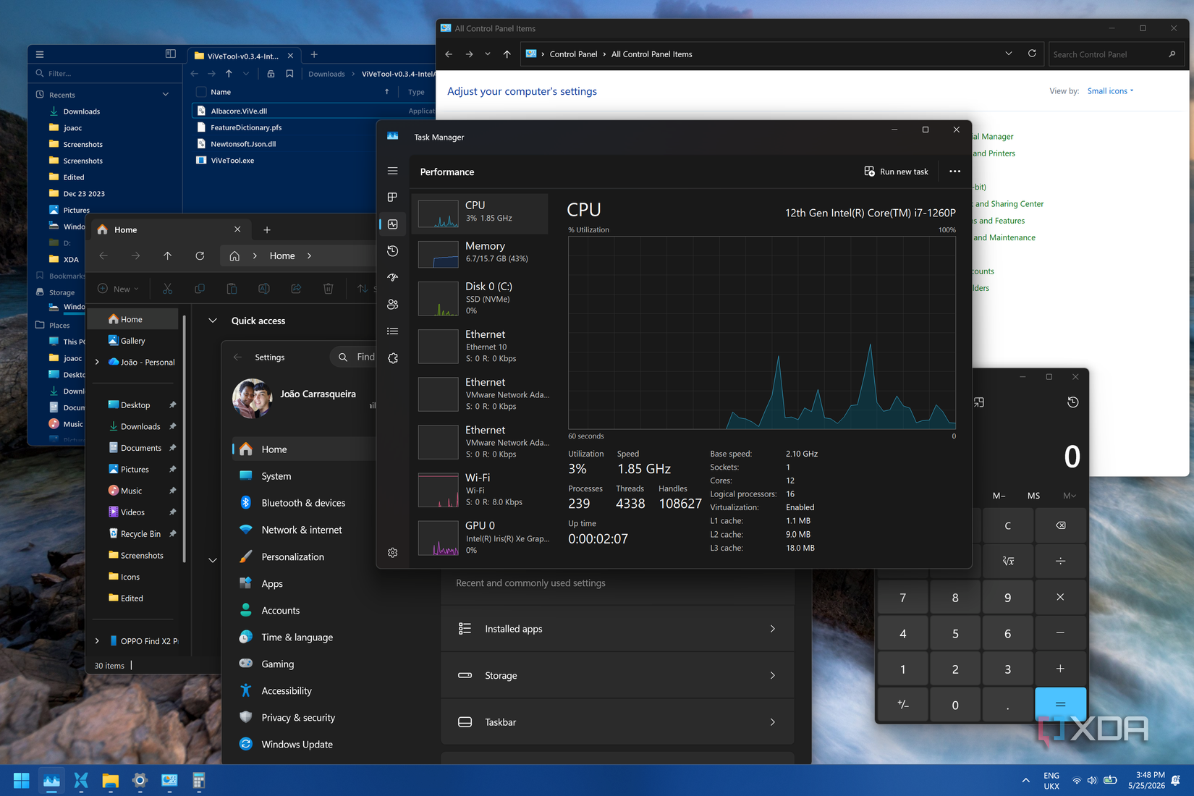The height and width of the screenshot is (796, 1194).
Task: Open Details page in Task Manager sidebar
Action: [x=393, y=331]
